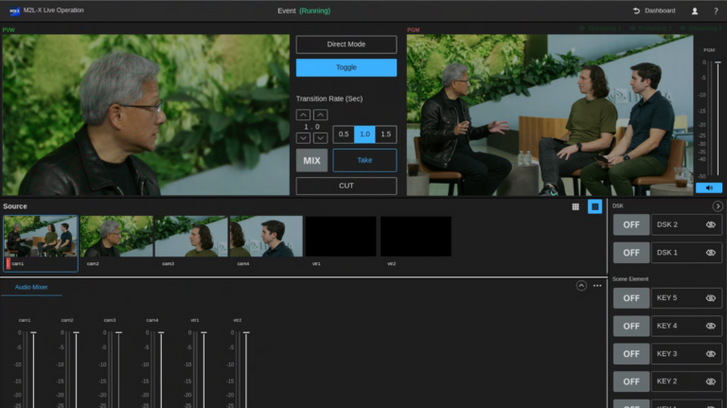Turn on the DSK 1 OFF switch
Image resolution: width=727 pixels, height=408 pixels.
pyautogui.click(x=630, y=253)
